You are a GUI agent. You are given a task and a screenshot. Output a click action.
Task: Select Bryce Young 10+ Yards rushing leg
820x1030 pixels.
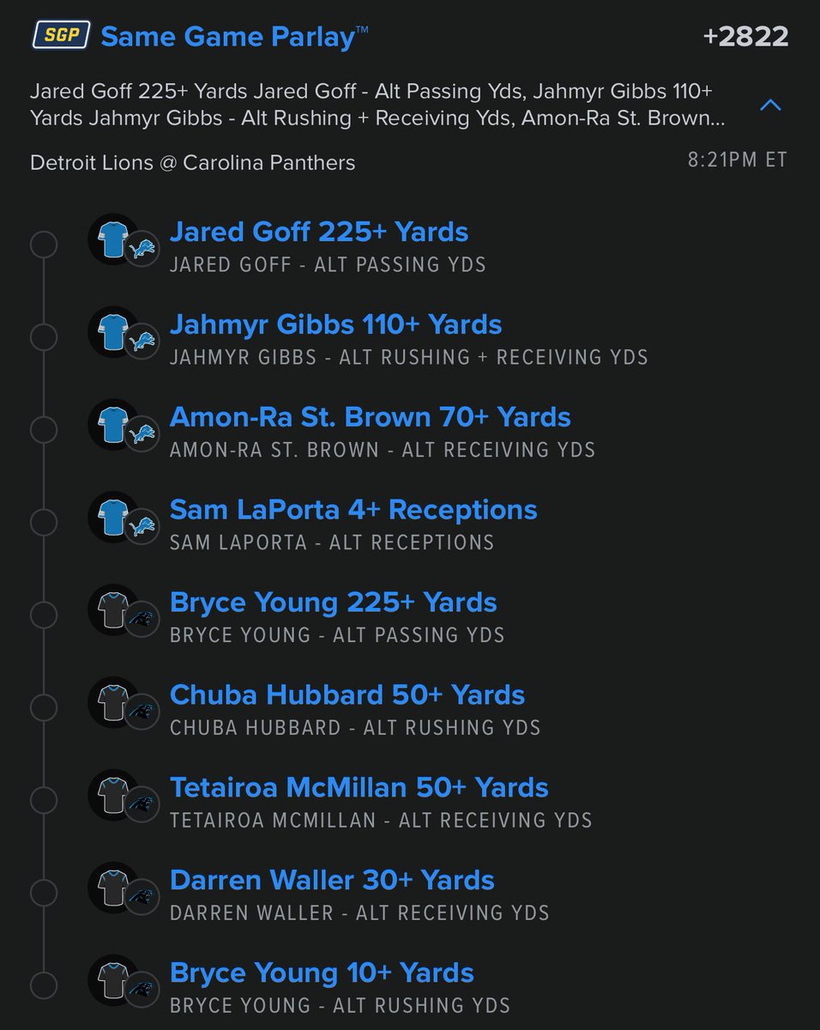[x=322, y=973]
